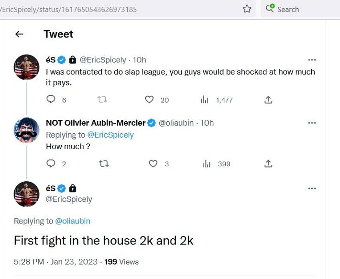
Task: Retweet the "How much ?" reply
Action: tap(103, 163)
